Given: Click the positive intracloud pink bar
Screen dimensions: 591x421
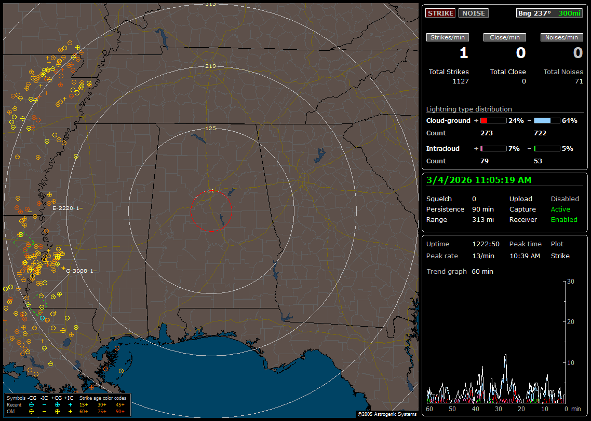Looking at the screenshot, I should coord(493,149).
